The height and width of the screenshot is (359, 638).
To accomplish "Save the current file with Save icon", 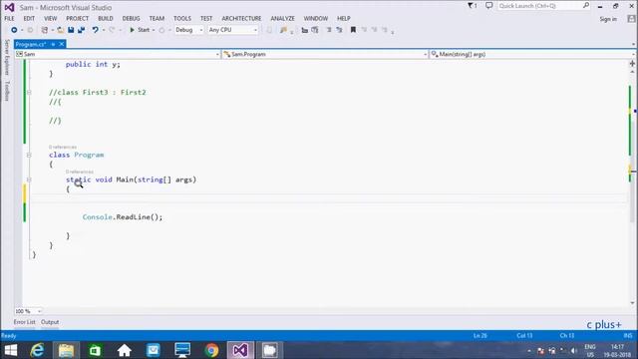I will (71, 30).
